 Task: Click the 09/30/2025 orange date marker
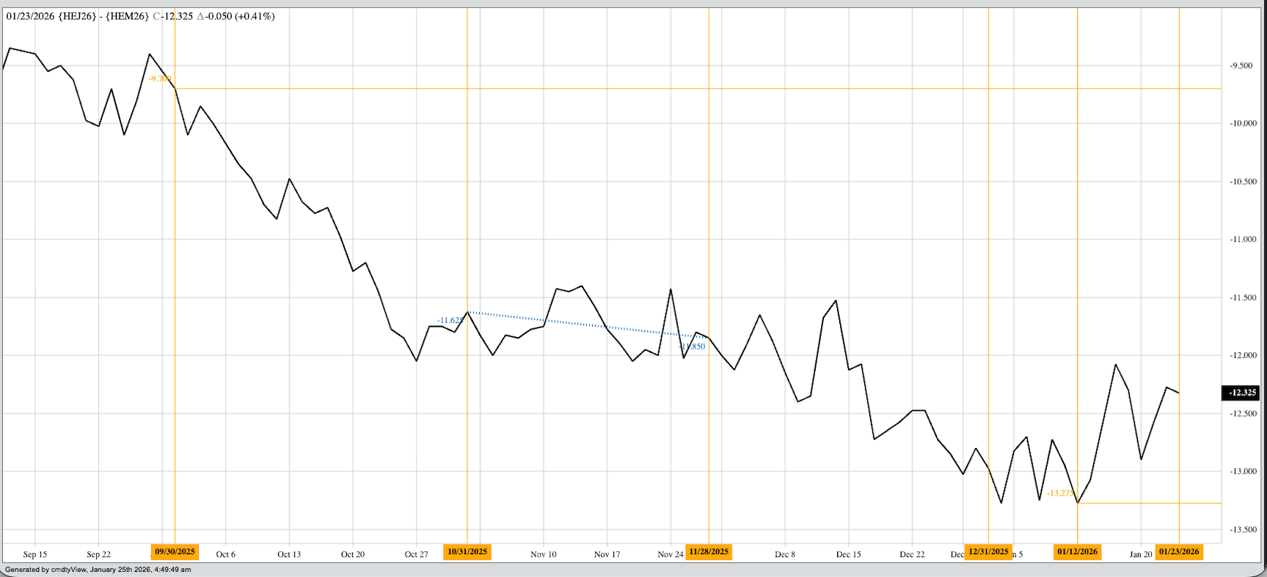pos(175,552)
